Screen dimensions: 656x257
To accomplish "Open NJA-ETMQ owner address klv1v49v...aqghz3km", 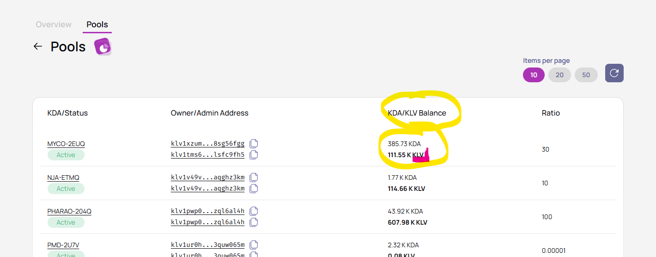I will (207, 177).
